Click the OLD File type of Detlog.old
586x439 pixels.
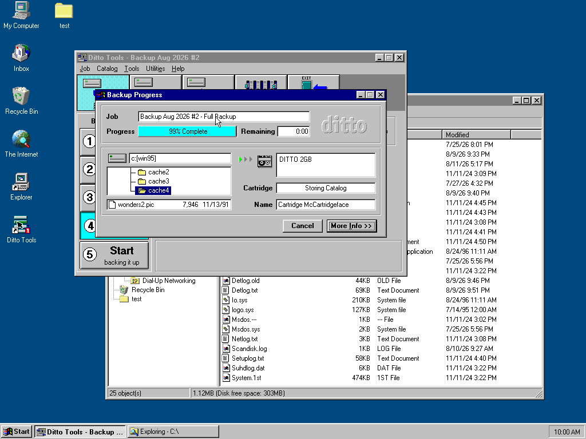389,281
